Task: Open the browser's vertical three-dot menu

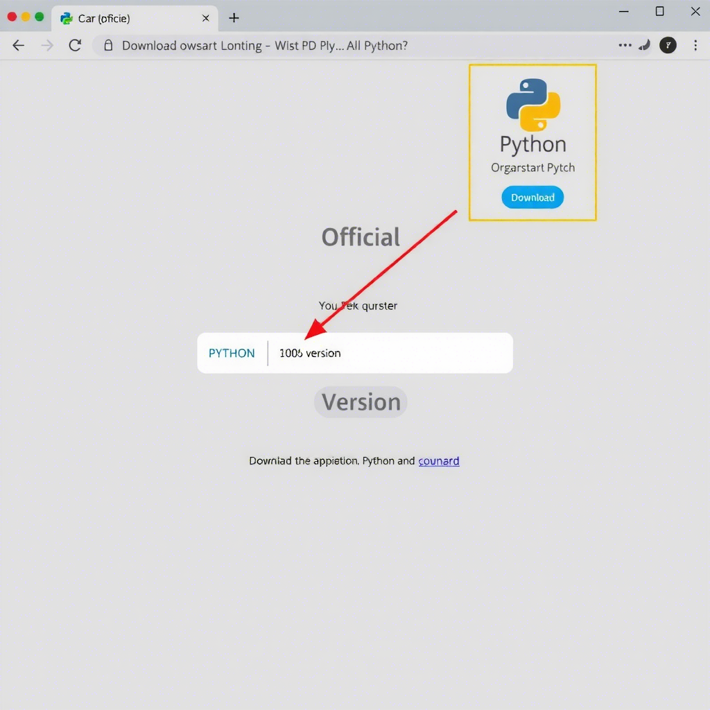Action: pos(695,46)
